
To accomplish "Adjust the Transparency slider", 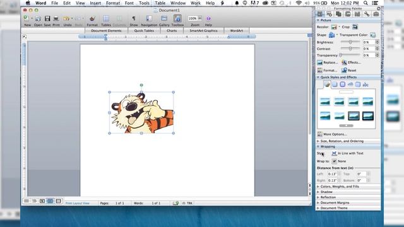I will click(350, 55).
